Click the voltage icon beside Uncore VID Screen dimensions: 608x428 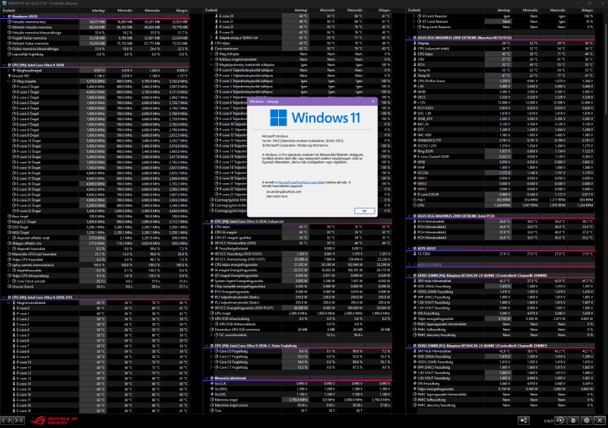click(x=9, y=76)
